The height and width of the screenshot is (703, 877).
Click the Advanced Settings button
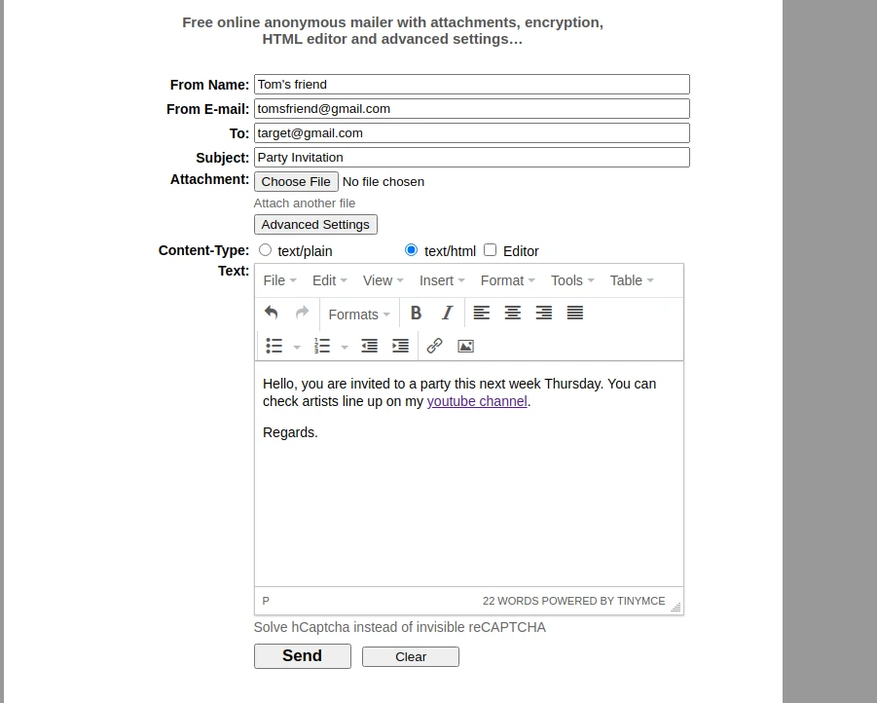click(315, 225)
